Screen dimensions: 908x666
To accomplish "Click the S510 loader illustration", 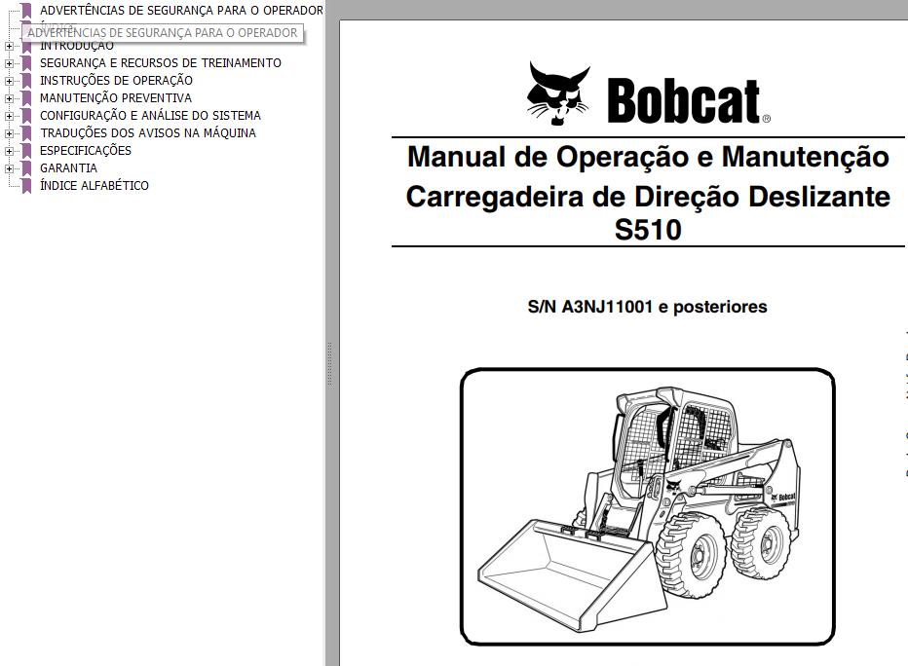I will pos(648,506).
